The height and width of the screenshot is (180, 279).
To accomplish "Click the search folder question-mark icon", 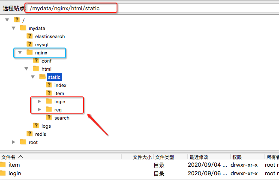I will point(49,117).
